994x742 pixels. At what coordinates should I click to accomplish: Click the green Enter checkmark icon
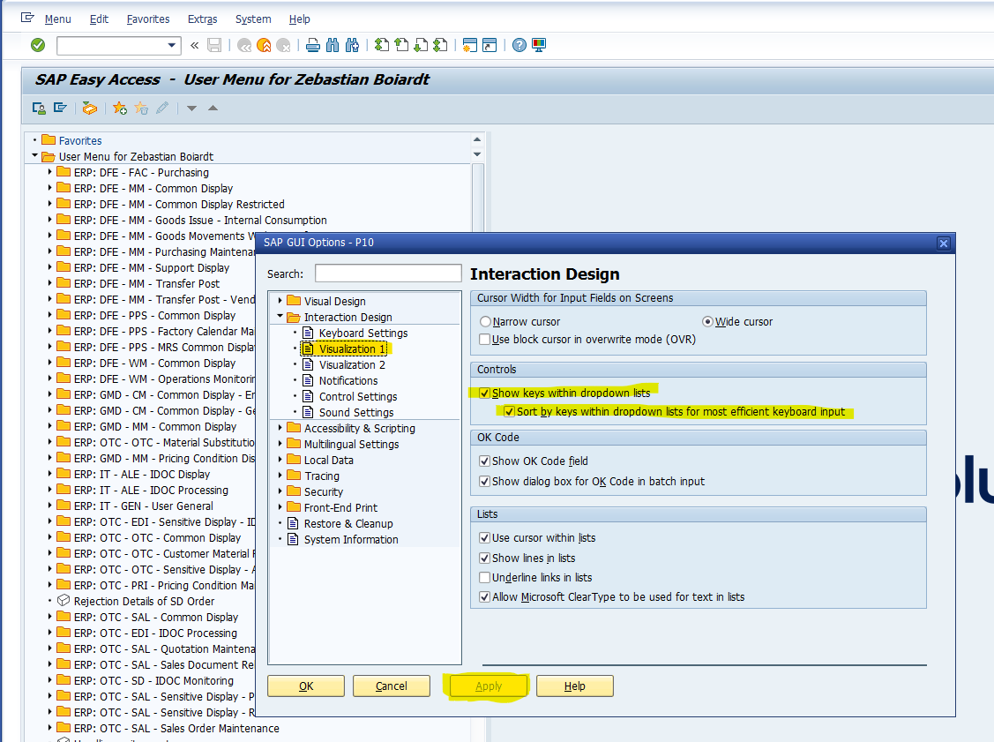(38, 45)
